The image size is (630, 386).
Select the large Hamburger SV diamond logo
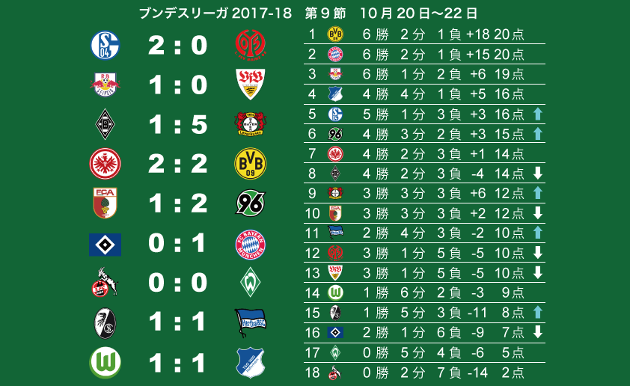[105, 245]
